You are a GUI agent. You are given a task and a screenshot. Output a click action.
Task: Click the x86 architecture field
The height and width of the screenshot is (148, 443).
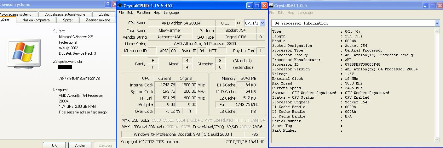click(x=255, y=134)
